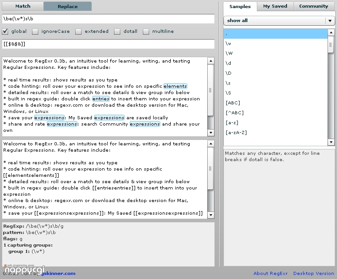The image size is (337, 279).
Task: Enable the extended flag checkbox
Action: pyautogui.click(x=78, y=31)
